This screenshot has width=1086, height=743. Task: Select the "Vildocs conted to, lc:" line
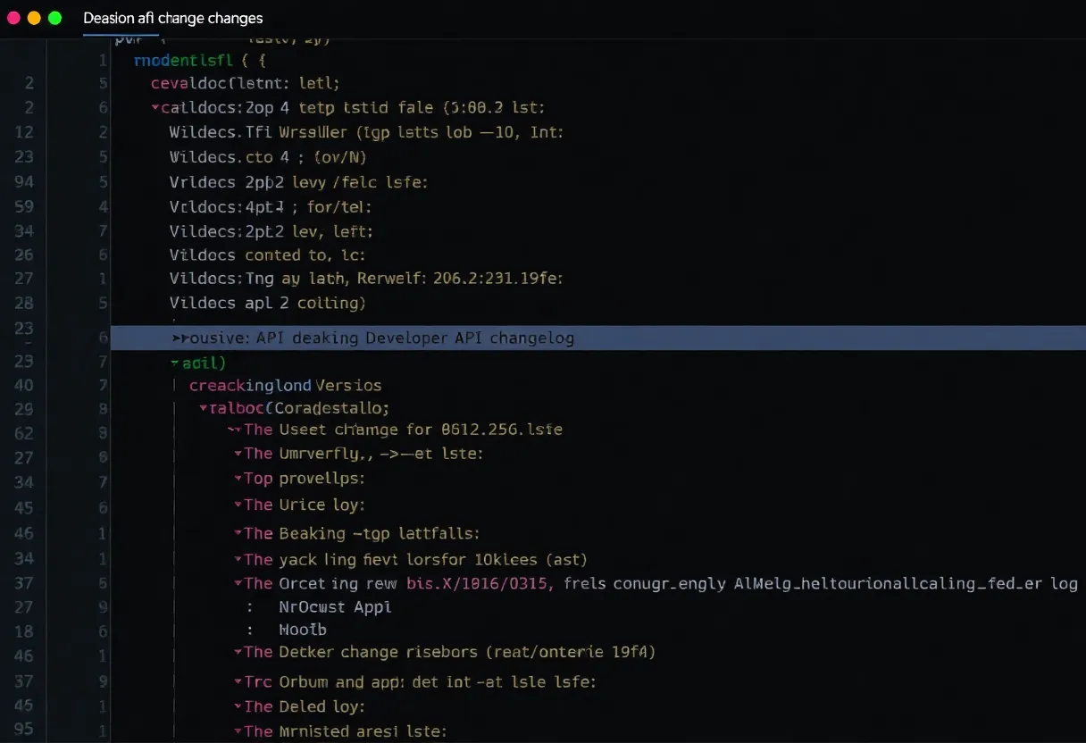tap(267, 255)
